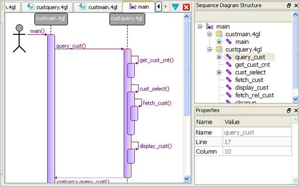The image size is (299, 187).
Task: Click the diagram vertical scrollbar thumb
Action: (187, 68)
